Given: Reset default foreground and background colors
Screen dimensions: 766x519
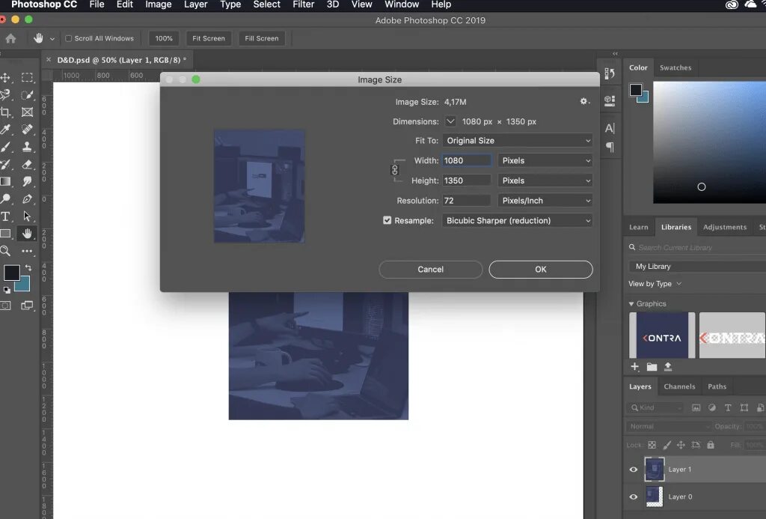Looking at the screenshot, I should pos(7,290).
